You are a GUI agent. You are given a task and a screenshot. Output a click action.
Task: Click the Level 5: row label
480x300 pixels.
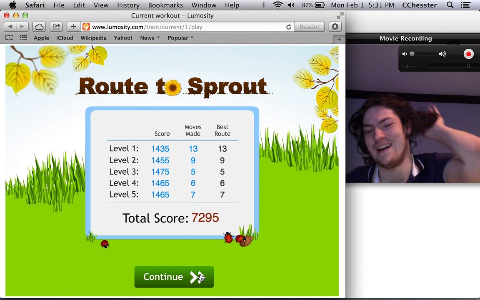tap(124, 195)
